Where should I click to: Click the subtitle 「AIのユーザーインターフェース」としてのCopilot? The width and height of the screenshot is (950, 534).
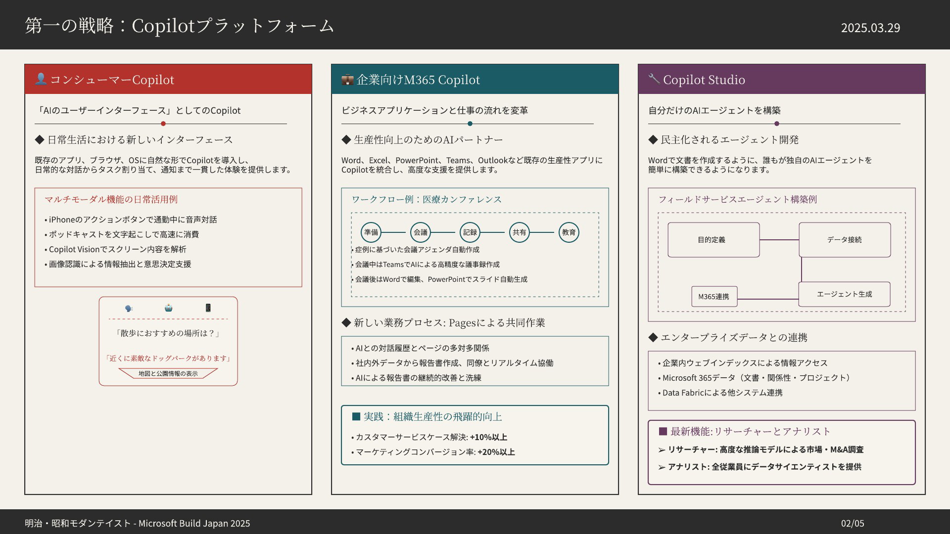click(x=138, y=110)
